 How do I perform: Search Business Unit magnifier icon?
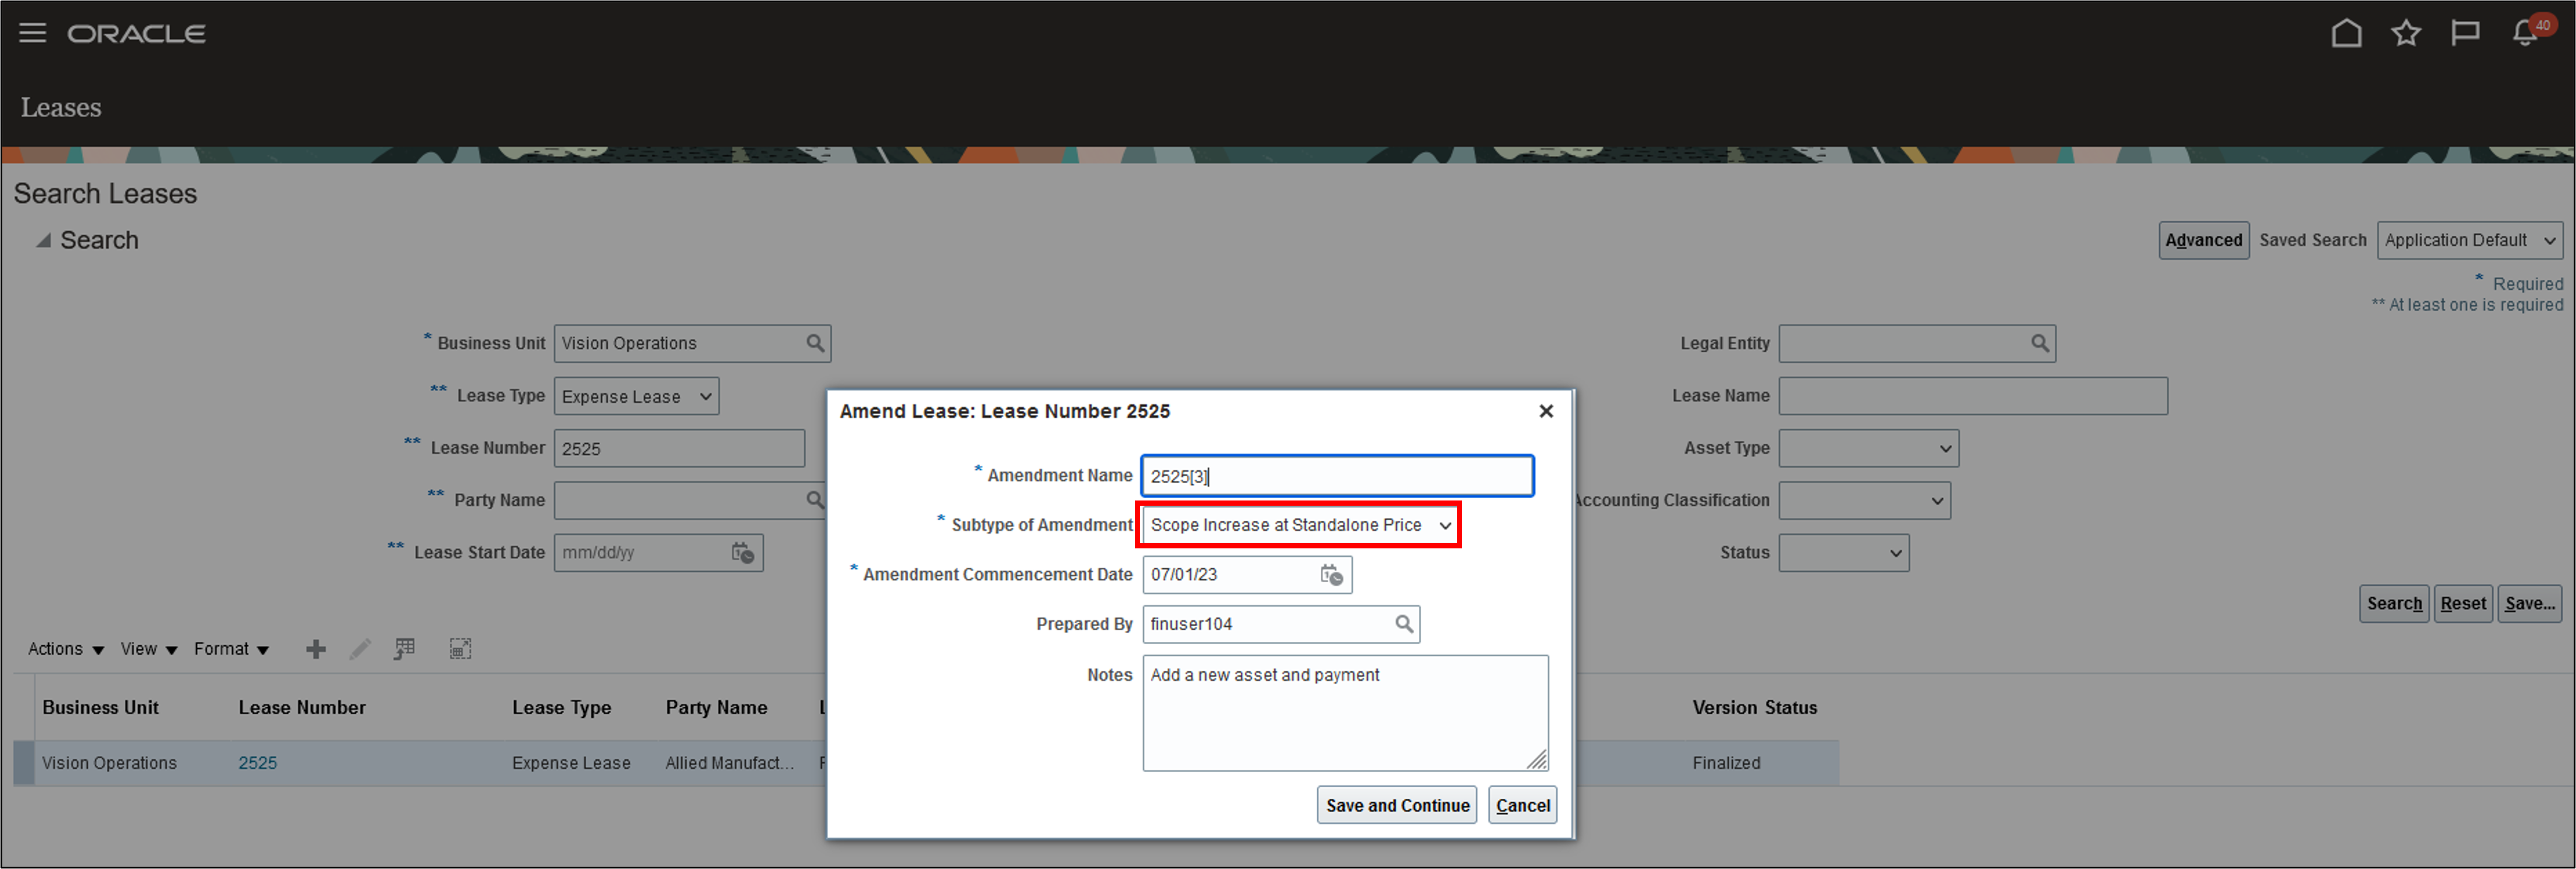815,343
